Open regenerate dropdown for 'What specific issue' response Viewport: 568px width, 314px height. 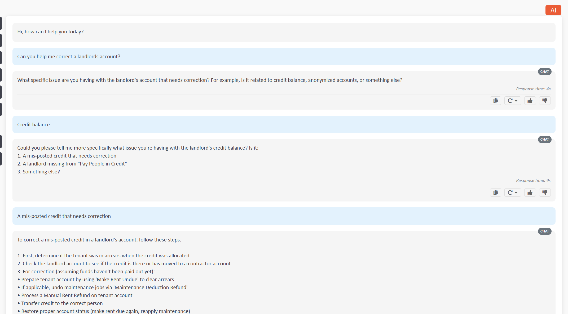(512, 101)
